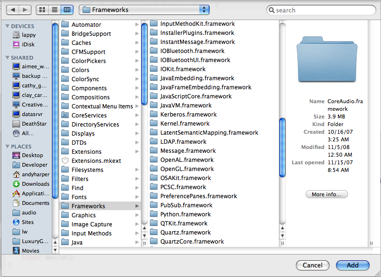The height and width of the screenshot is (277, 381).
Task: Click the Cancel button
Action: point(312,265)
